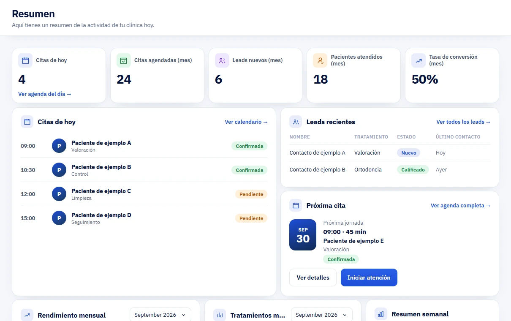Click the Nuevo status badge

click(408, 153)
